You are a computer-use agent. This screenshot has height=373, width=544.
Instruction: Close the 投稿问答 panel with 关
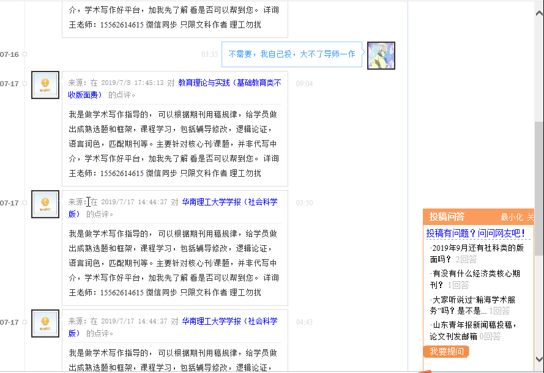(530, 217)
